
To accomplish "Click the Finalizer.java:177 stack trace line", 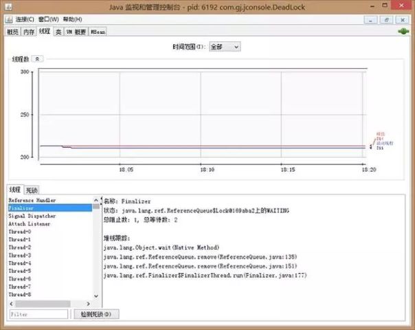I will (x=205, y=276).
